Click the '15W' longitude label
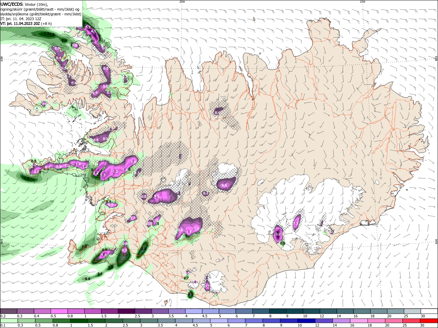Screen dimensions: 438x328 362,2
